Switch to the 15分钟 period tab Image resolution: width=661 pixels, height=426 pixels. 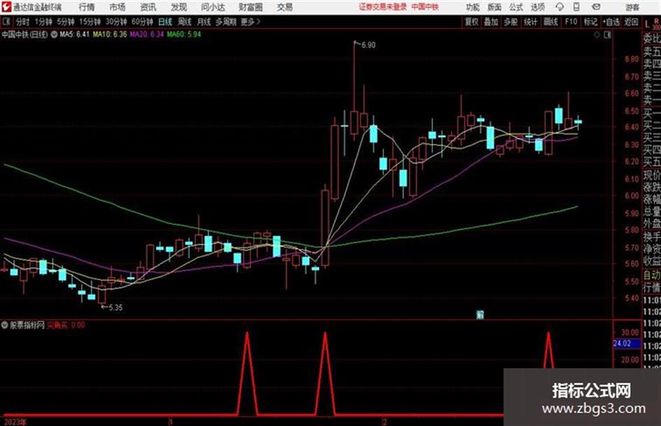click(x=90, y=22)
